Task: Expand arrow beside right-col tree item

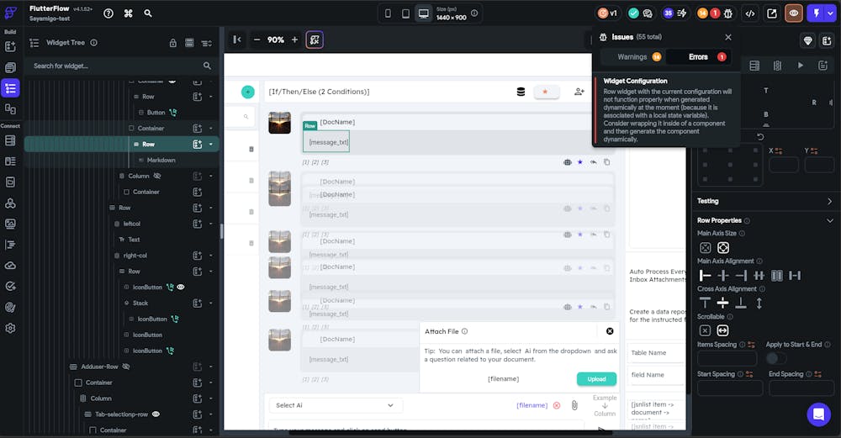Action: click(211, 256)
